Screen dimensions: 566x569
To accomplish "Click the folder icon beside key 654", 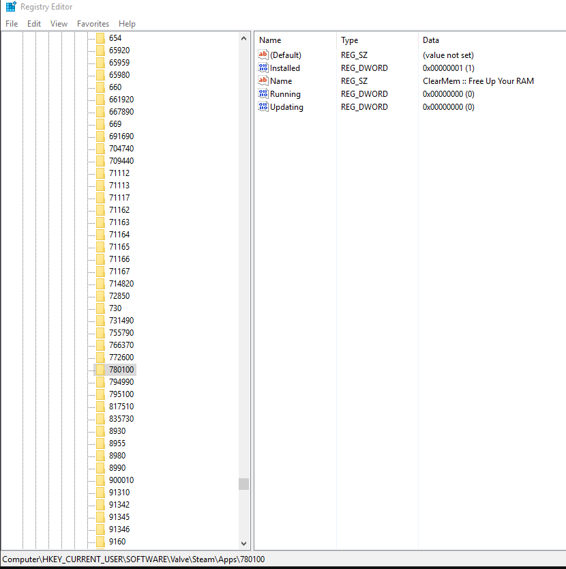I will [x=99, y=38].
